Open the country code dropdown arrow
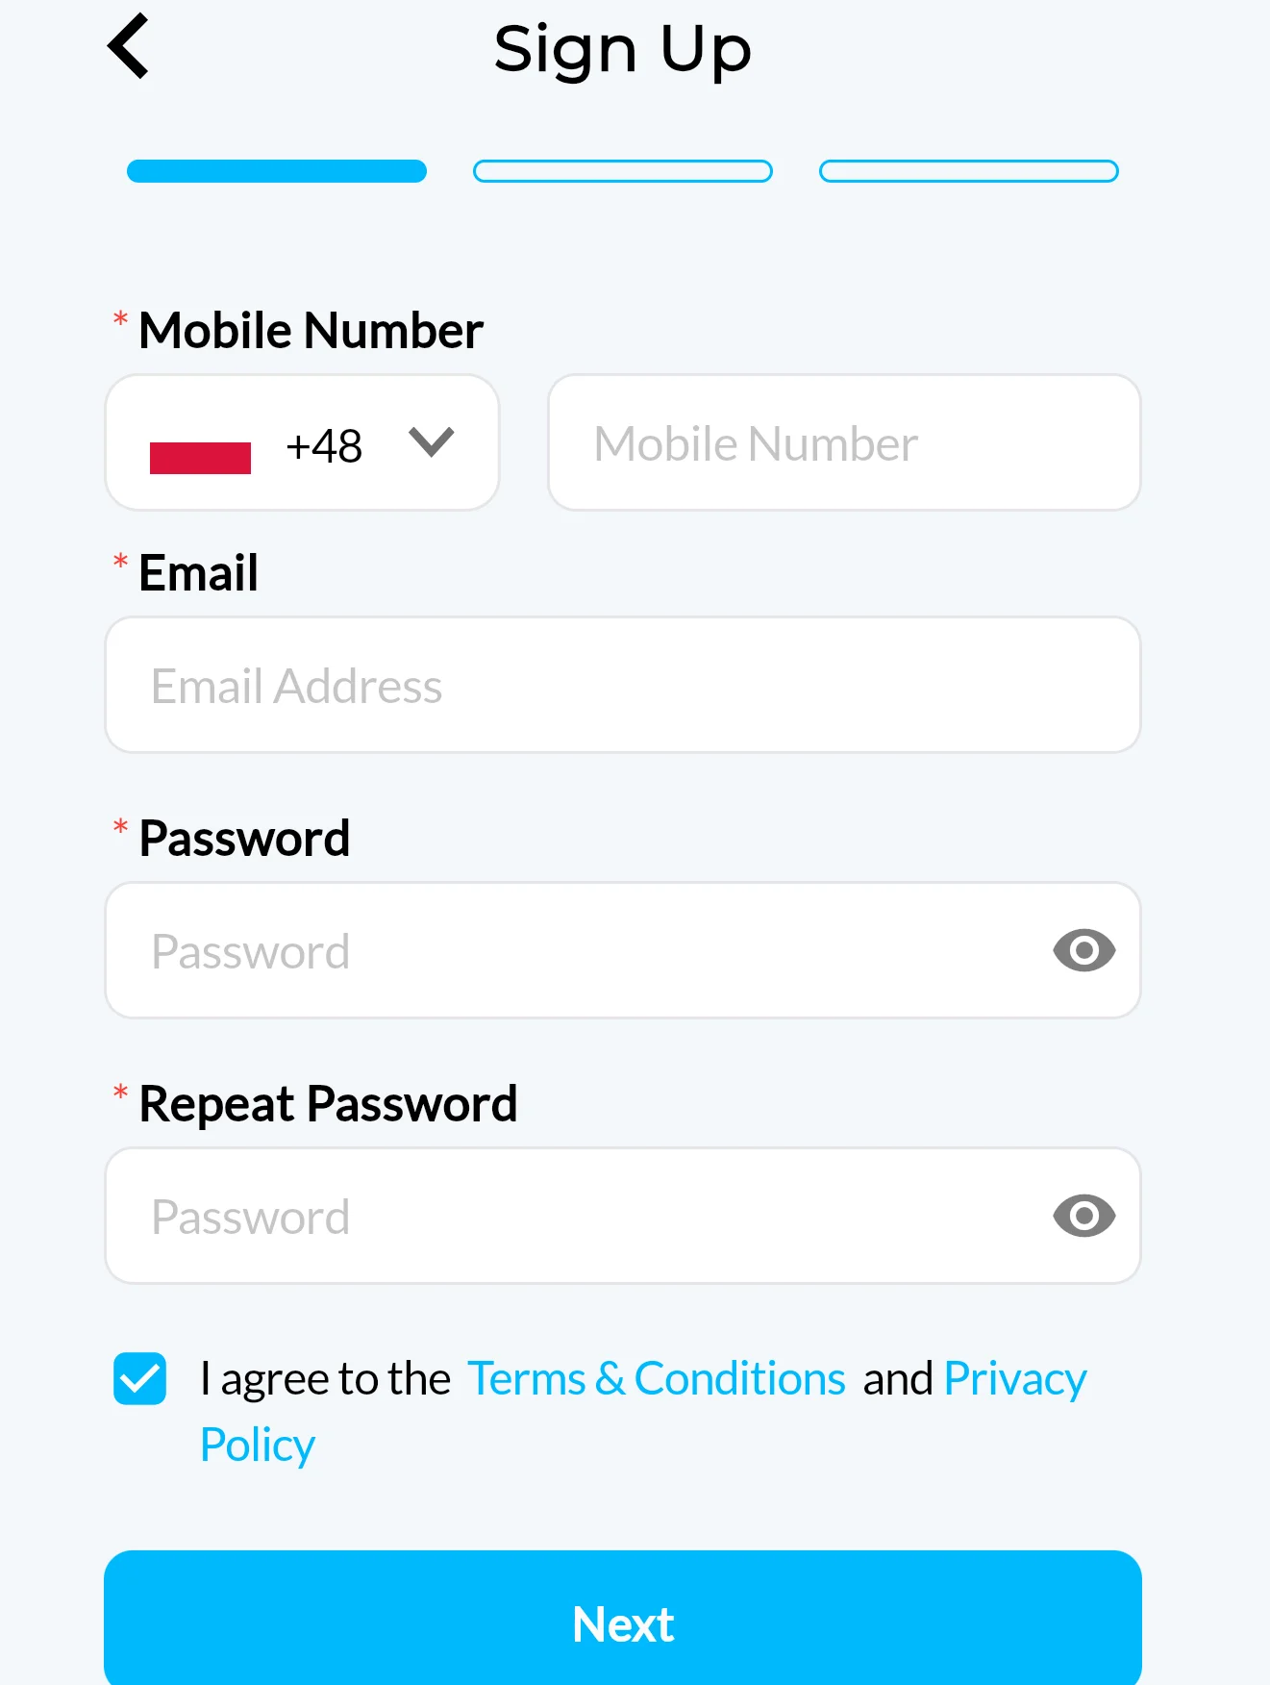 (431, 442)
